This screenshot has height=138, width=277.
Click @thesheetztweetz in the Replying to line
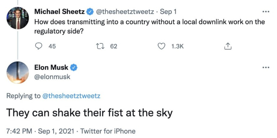(71, 96)
